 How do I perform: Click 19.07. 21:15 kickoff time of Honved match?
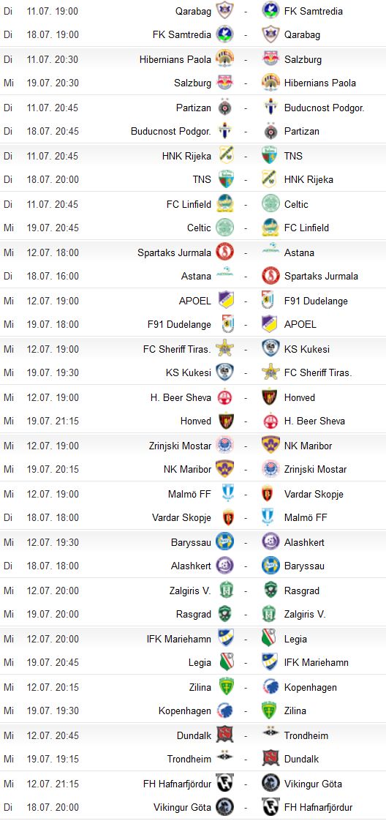click(x=53, y=421)
